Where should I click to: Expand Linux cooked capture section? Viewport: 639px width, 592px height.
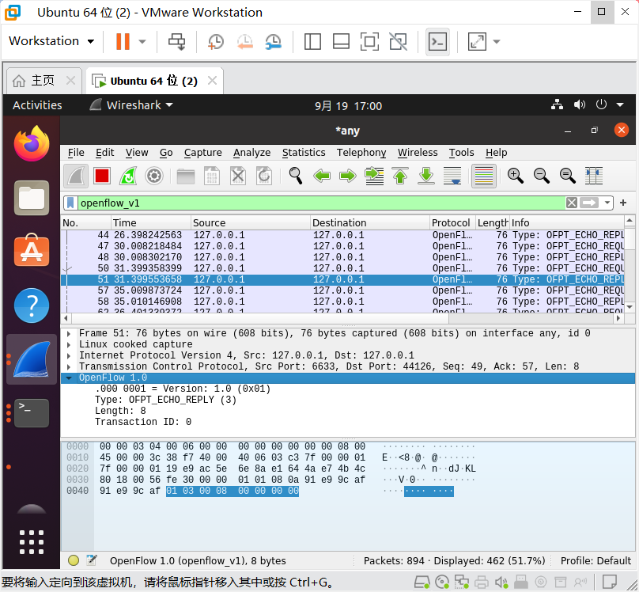coord(69,344)
